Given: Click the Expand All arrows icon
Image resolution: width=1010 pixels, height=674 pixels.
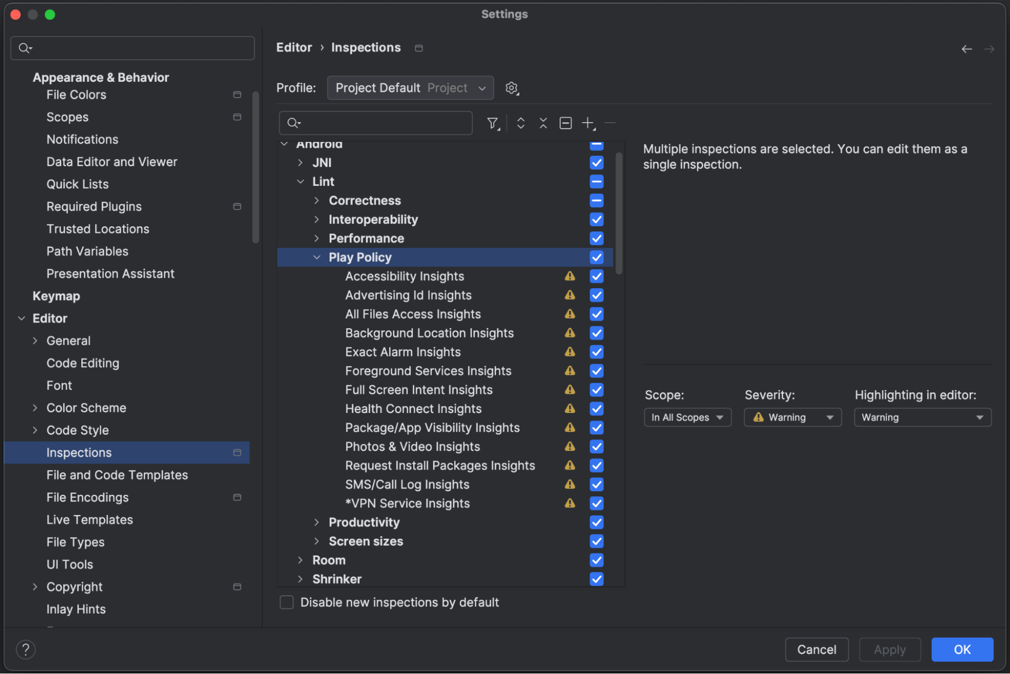Looking at the screenshot, I should click(520, 123).
